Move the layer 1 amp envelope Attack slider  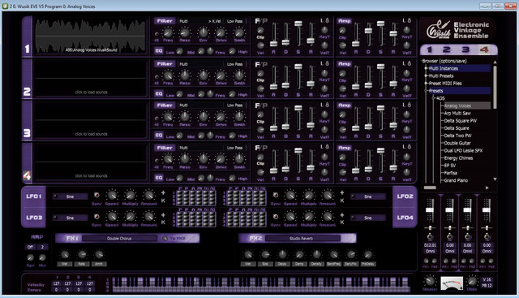pyautogui.click(x=355, y=44)
